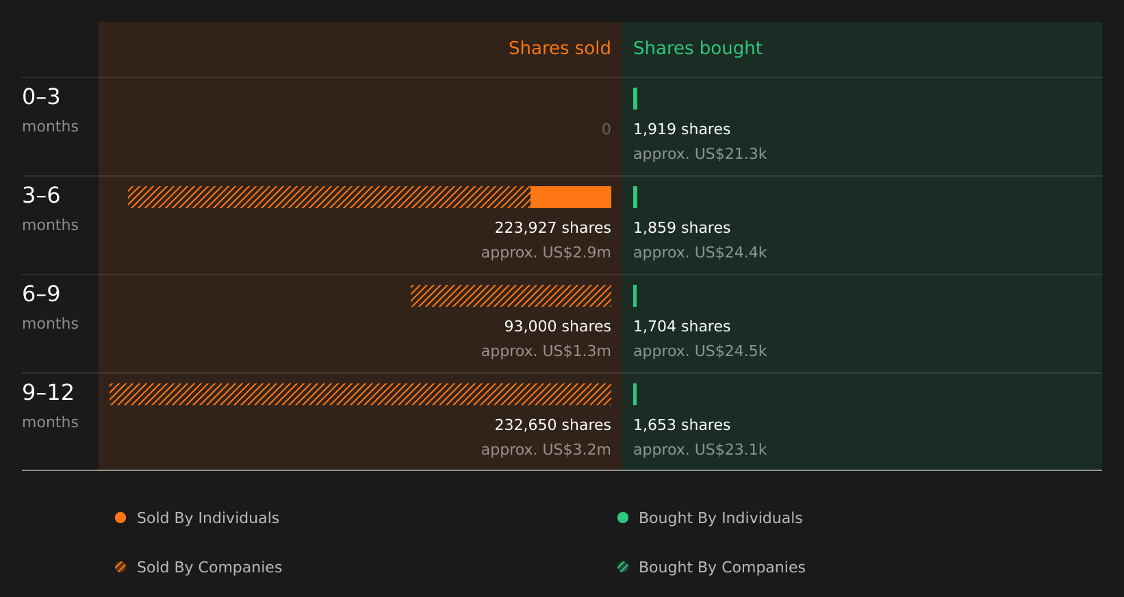Viewport: 1124px width, 597px height.
Task: Click approx. US$1.3m amount
Action: (x=546, y=351)
